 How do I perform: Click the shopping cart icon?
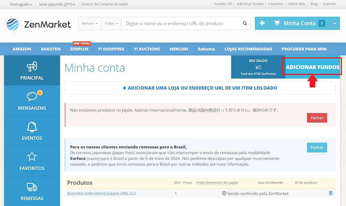(x=277, y=23)
